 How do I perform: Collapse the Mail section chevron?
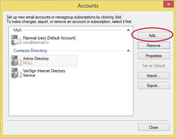tap(128, 30)
